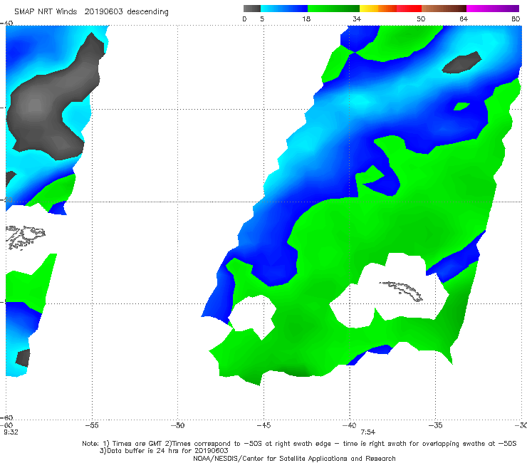
Task: Click the longitude axis label '-45'
Action: [263, 425]
